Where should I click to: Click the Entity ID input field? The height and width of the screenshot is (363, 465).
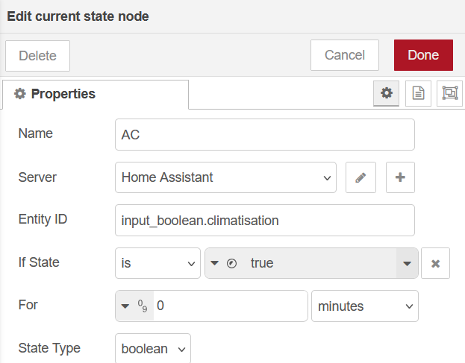click(264, 221)
